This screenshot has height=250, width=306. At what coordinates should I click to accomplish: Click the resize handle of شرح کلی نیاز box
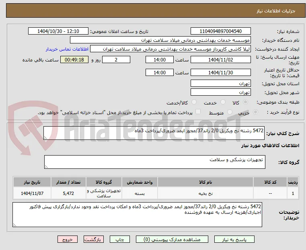tap(45, 138)
